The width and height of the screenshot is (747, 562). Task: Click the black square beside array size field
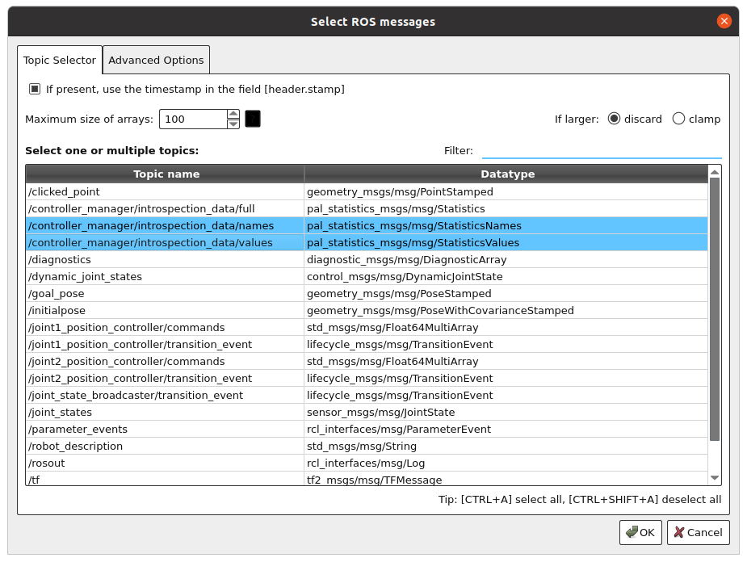click(251, 119)
